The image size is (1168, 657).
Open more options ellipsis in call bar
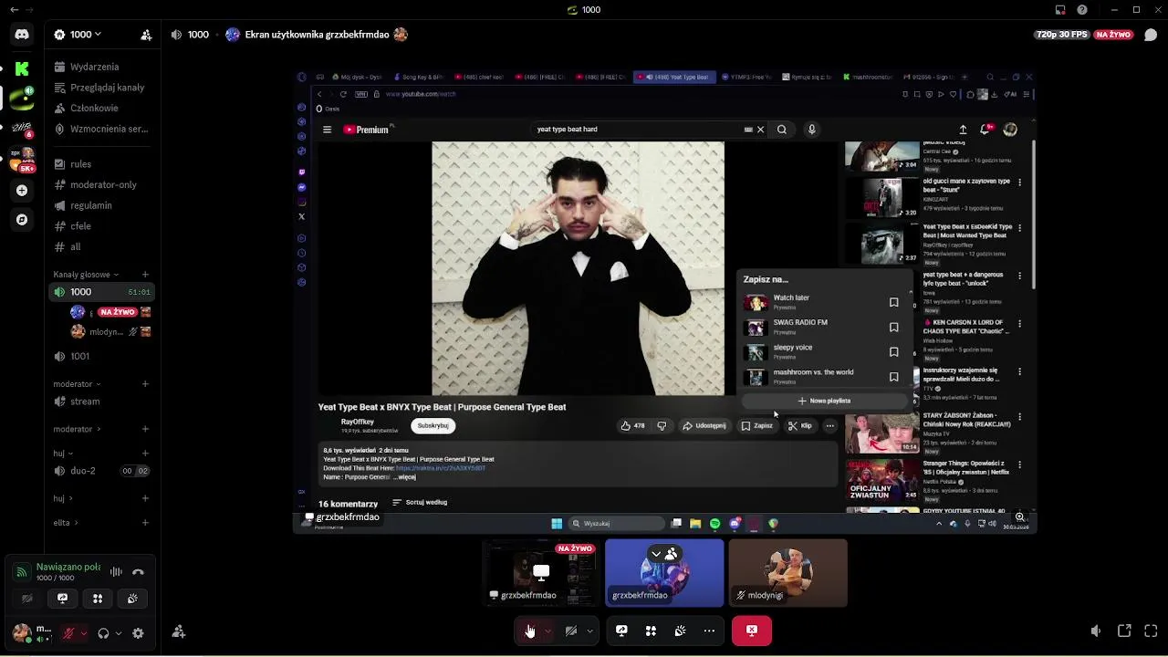pyautogui.click(x=709, y=631)
